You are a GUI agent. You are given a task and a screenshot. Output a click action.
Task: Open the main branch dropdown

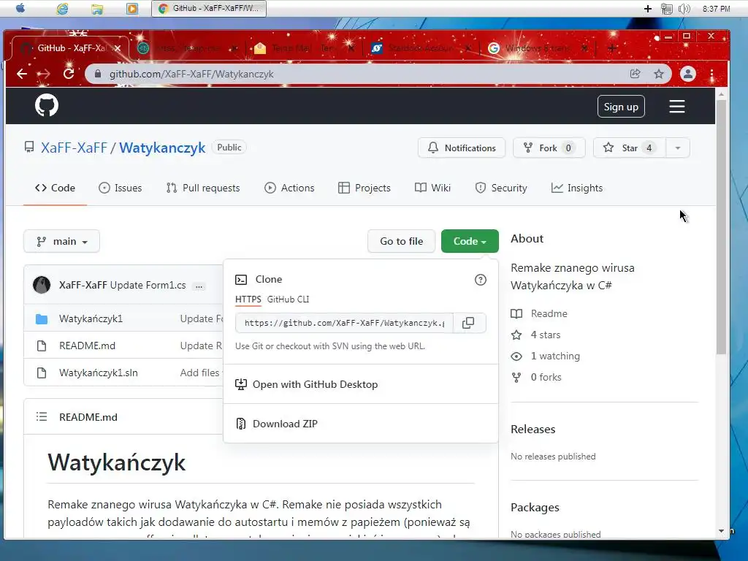(61, 241)
